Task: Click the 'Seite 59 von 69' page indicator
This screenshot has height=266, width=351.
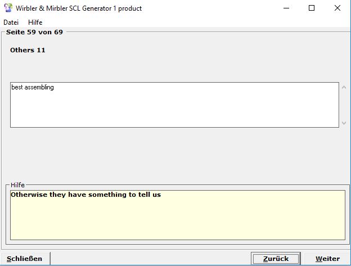Action: [34, 32]
